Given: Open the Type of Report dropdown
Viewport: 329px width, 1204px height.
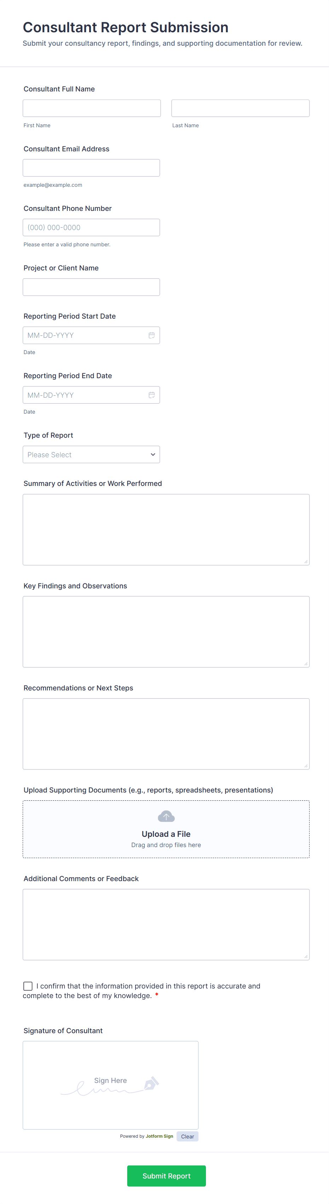Looking at the screenshot, I should (x=91, y=454).
